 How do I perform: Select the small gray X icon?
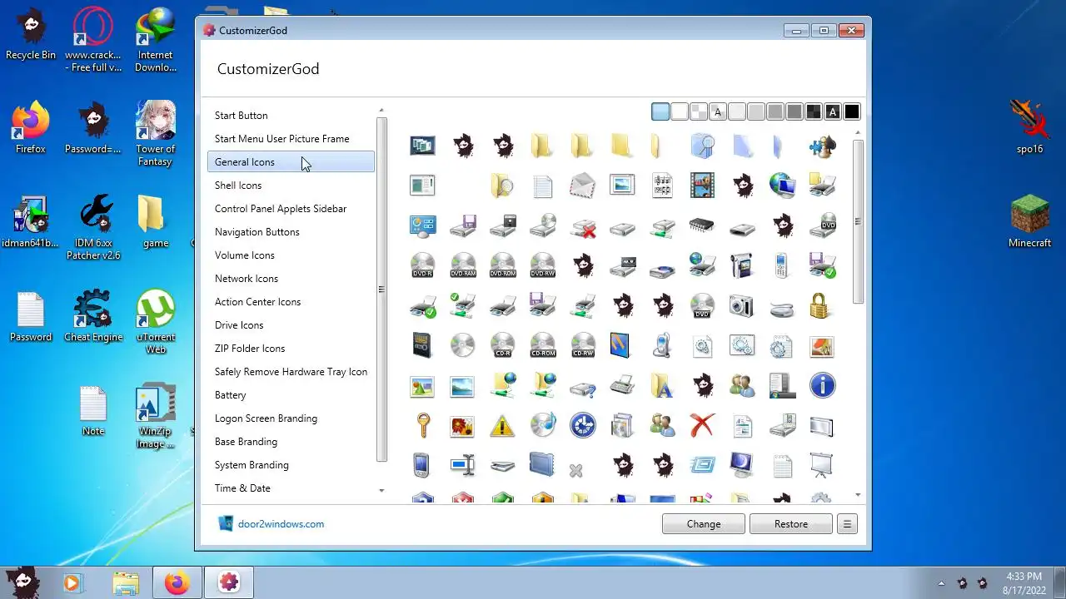(x=575, y=471)
